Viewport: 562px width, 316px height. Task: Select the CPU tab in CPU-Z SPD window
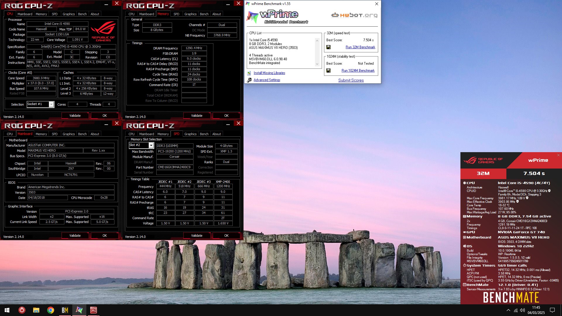tap(131, 134)
